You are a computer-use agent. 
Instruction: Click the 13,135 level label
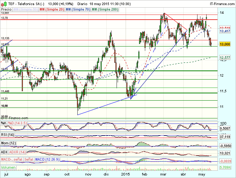click(x=5, y=38)
